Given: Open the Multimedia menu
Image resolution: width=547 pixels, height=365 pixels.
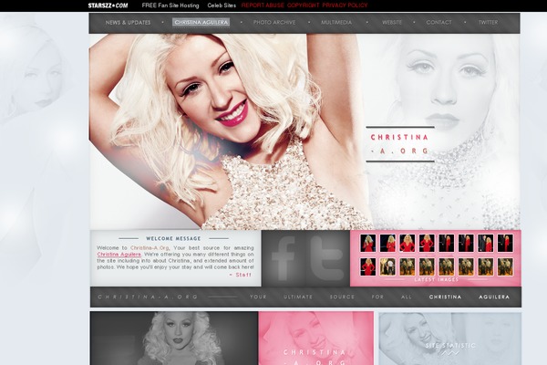Looking at the screenshot, I should pyautogui.click(x=336, y=22).
